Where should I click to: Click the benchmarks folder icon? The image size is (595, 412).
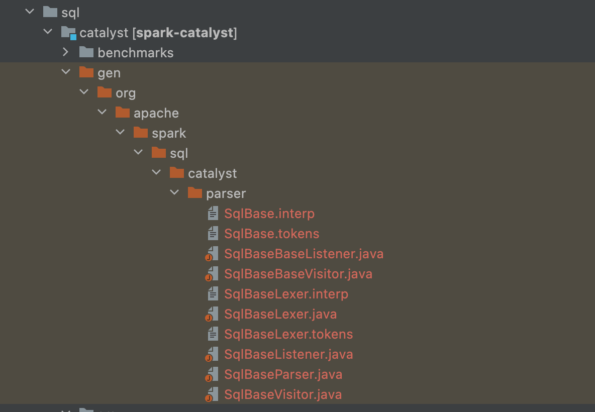[86, 52]
